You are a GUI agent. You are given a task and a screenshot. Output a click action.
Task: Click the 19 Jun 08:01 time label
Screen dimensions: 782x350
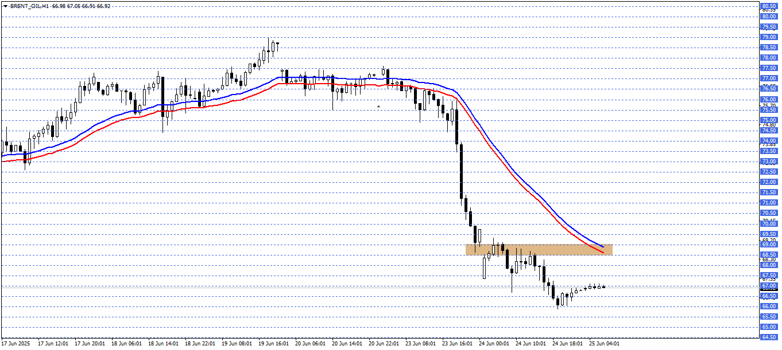[237, 344]
